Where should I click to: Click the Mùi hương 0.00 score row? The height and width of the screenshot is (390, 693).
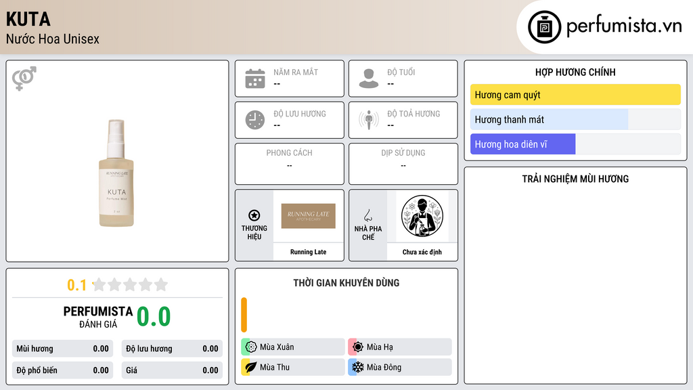coord(63,349)
